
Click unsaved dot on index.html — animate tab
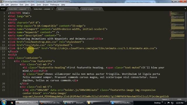[x=52, y=9]
